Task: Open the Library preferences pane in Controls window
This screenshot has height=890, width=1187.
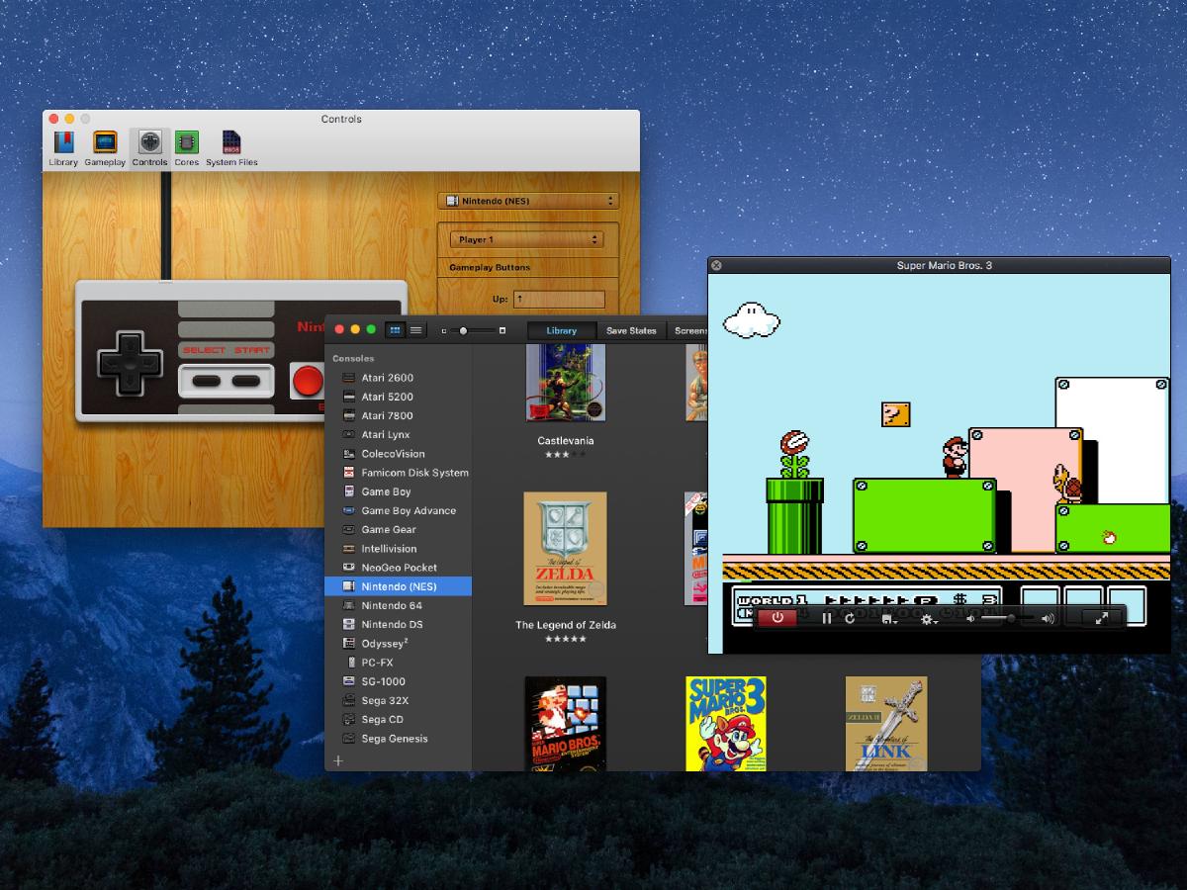Action: (x=63, y=148)
